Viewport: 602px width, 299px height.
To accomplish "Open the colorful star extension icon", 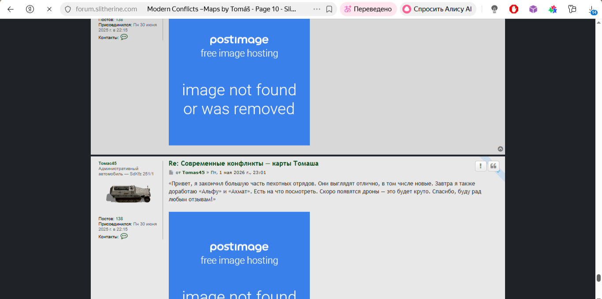I will (553, 9).
